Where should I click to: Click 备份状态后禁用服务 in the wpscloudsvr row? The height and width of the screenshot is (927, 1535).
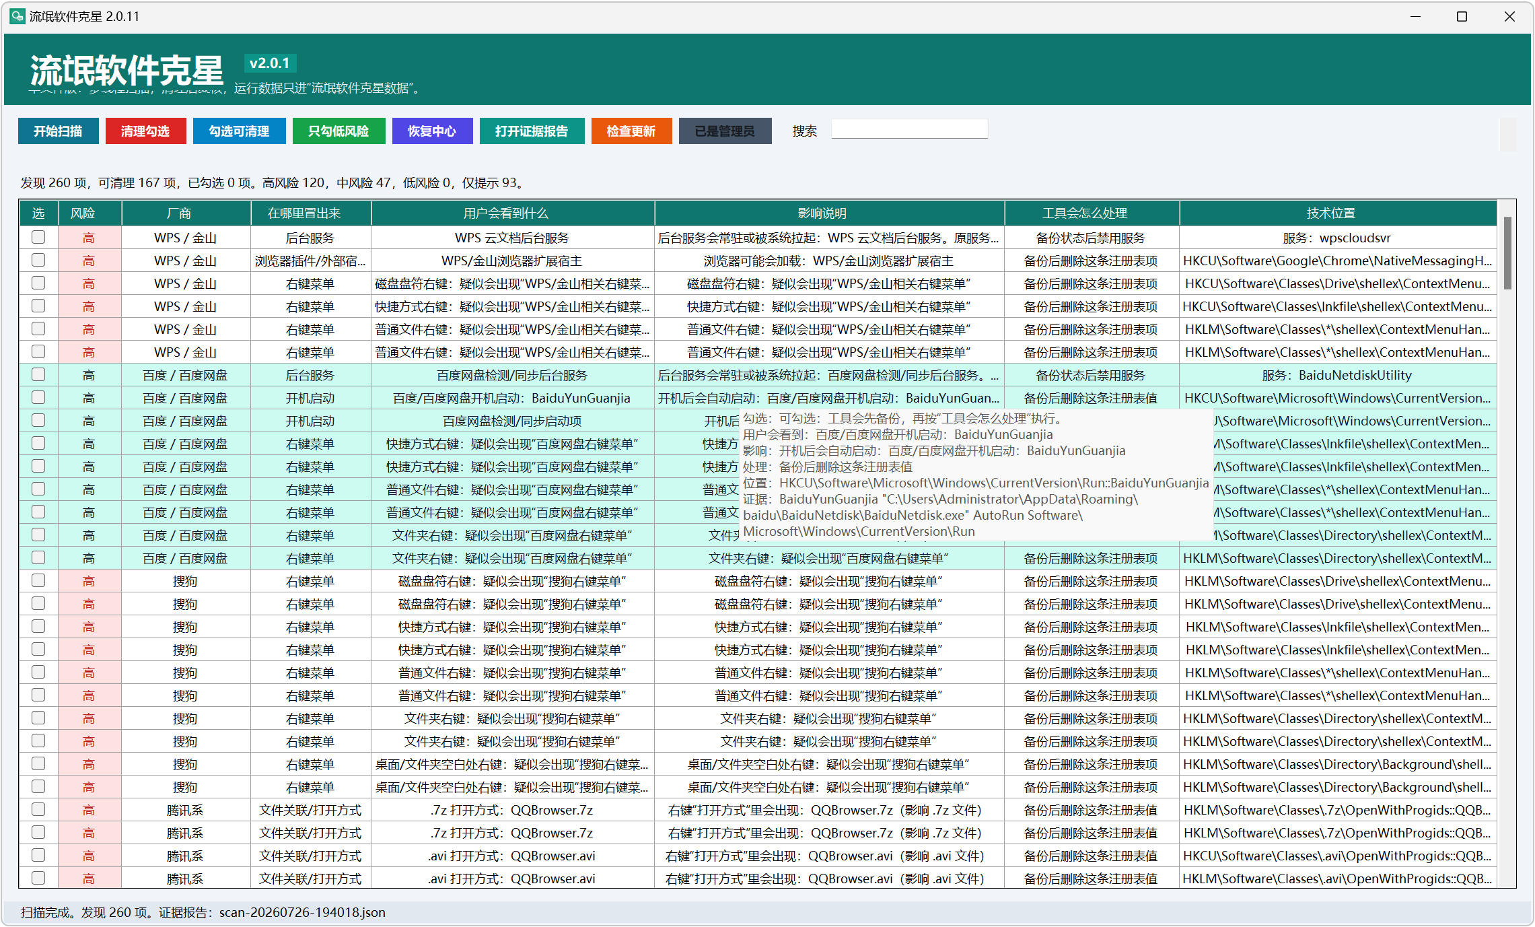pos(1090,238)
